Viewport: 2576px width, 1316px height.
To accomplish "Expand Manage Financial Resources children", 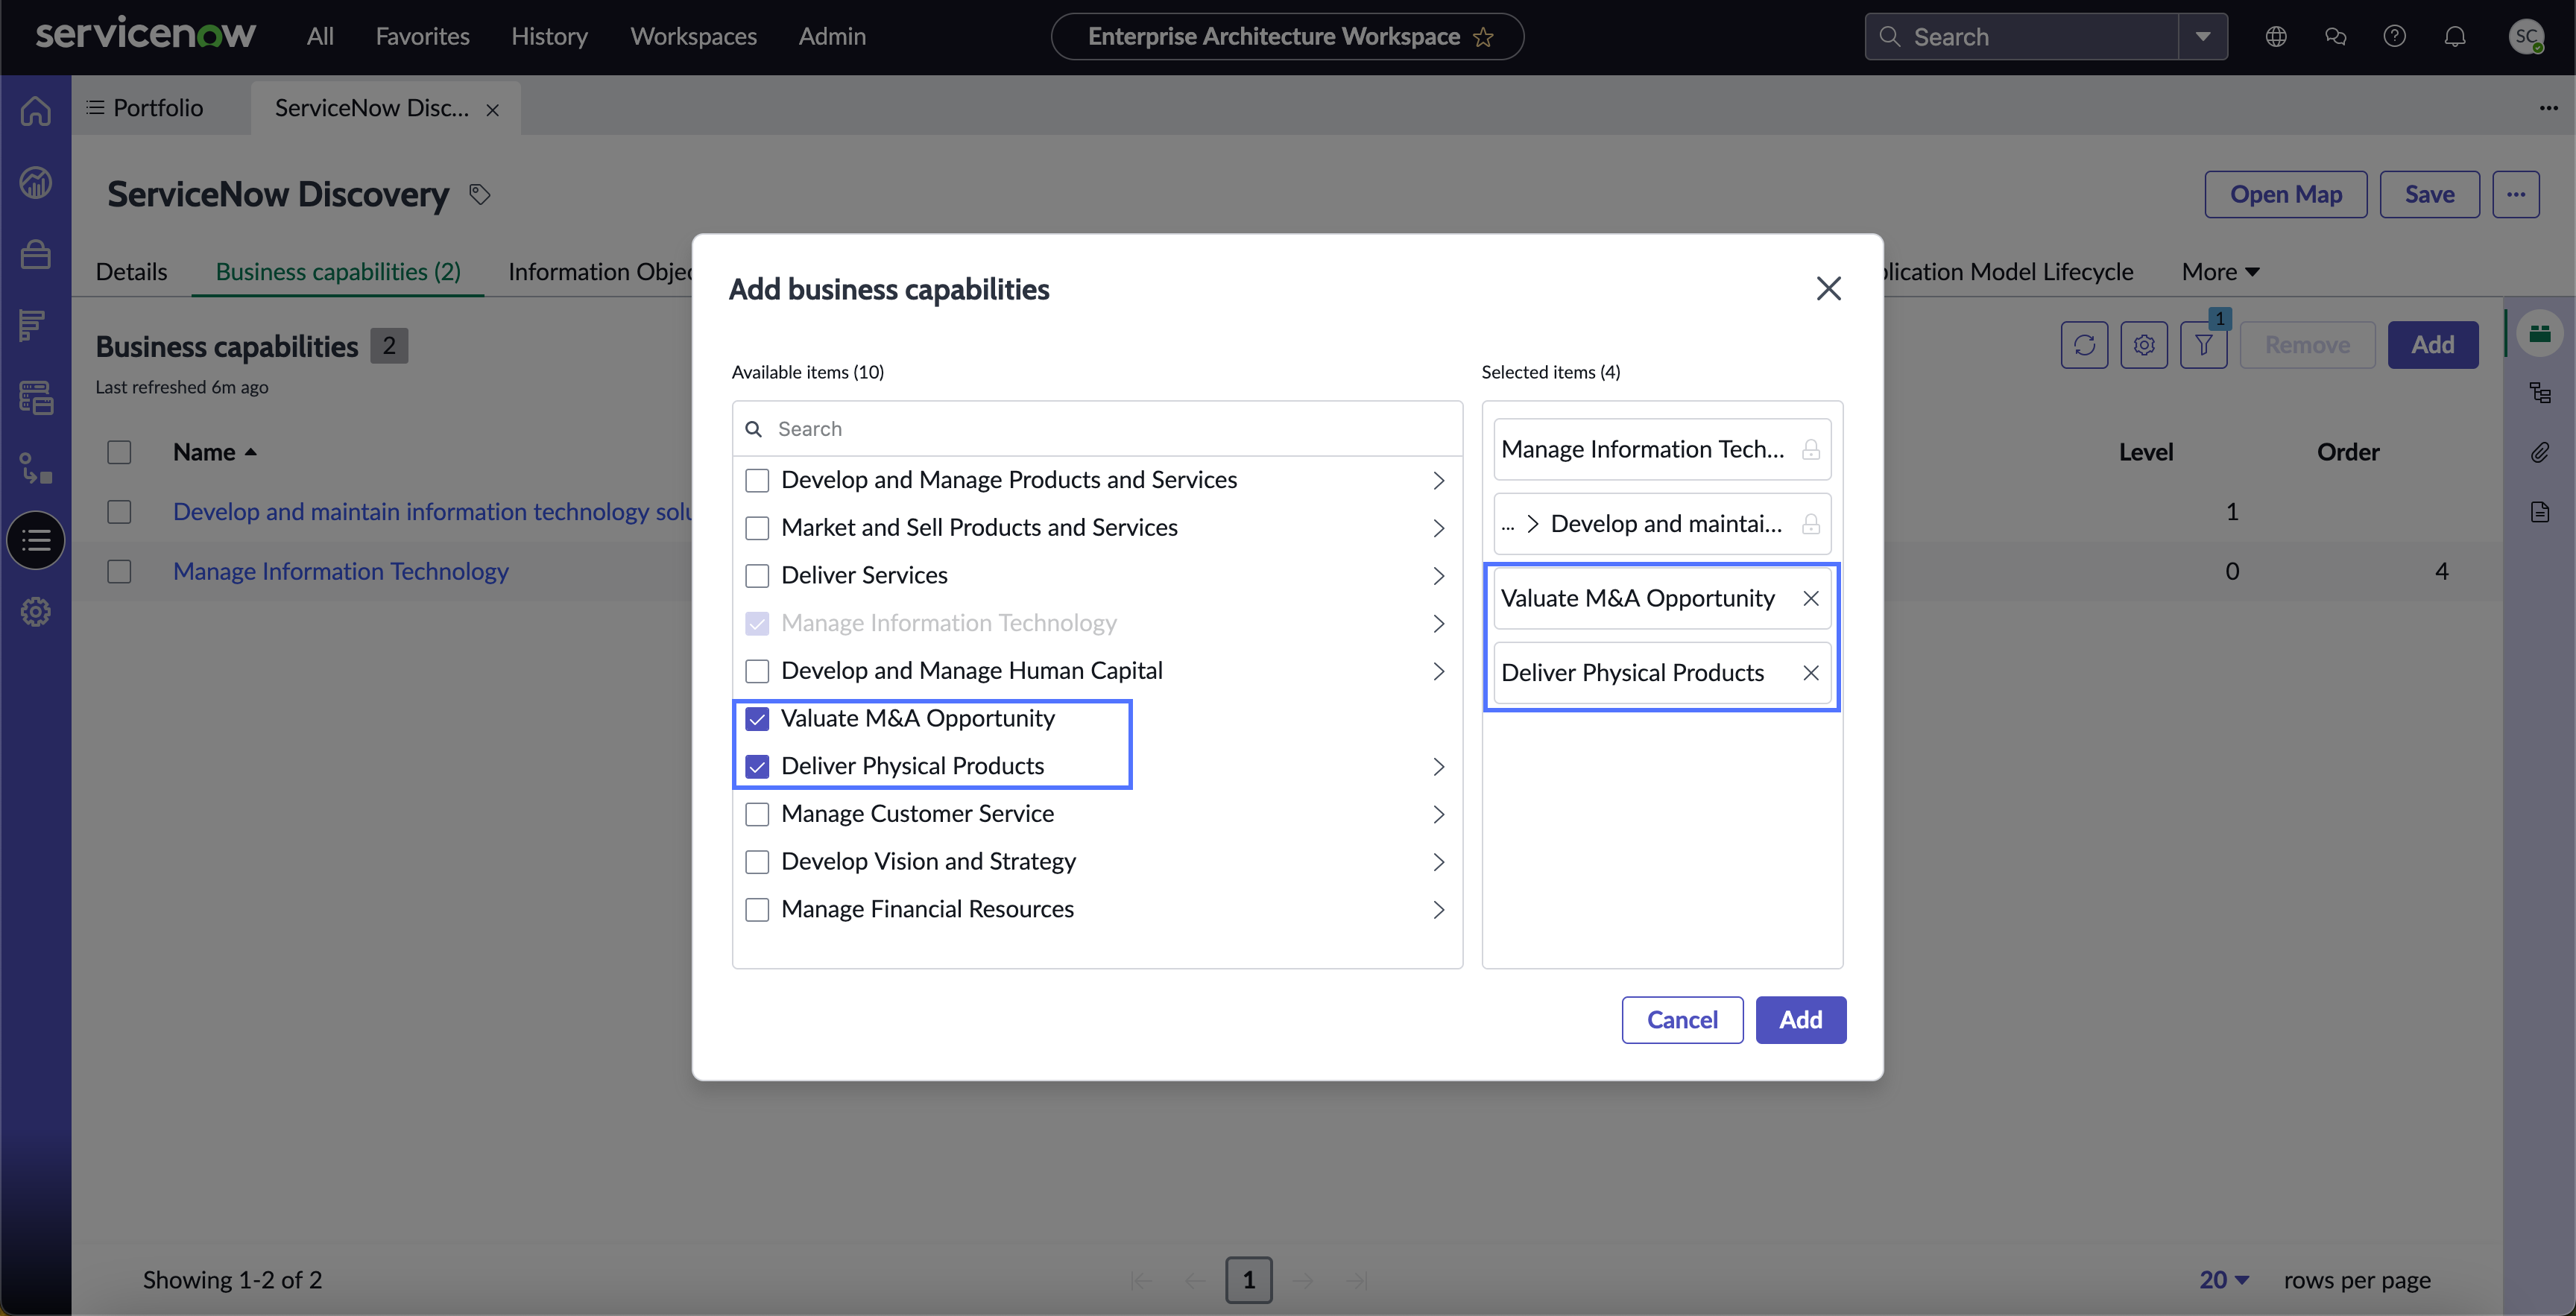I will tap(1438, 910).
